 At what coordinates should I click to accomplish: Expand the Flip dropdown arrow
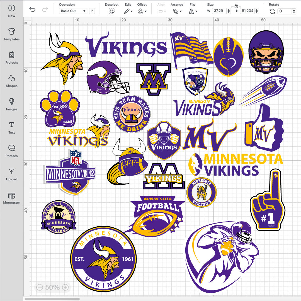(196, 11)
